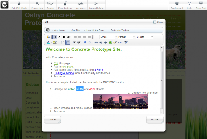Click the Paste from Word icon

point(48,37)
